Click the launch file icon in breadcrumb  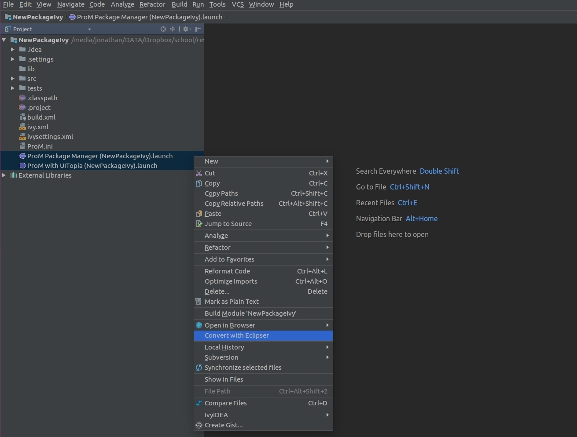(72, 17)
